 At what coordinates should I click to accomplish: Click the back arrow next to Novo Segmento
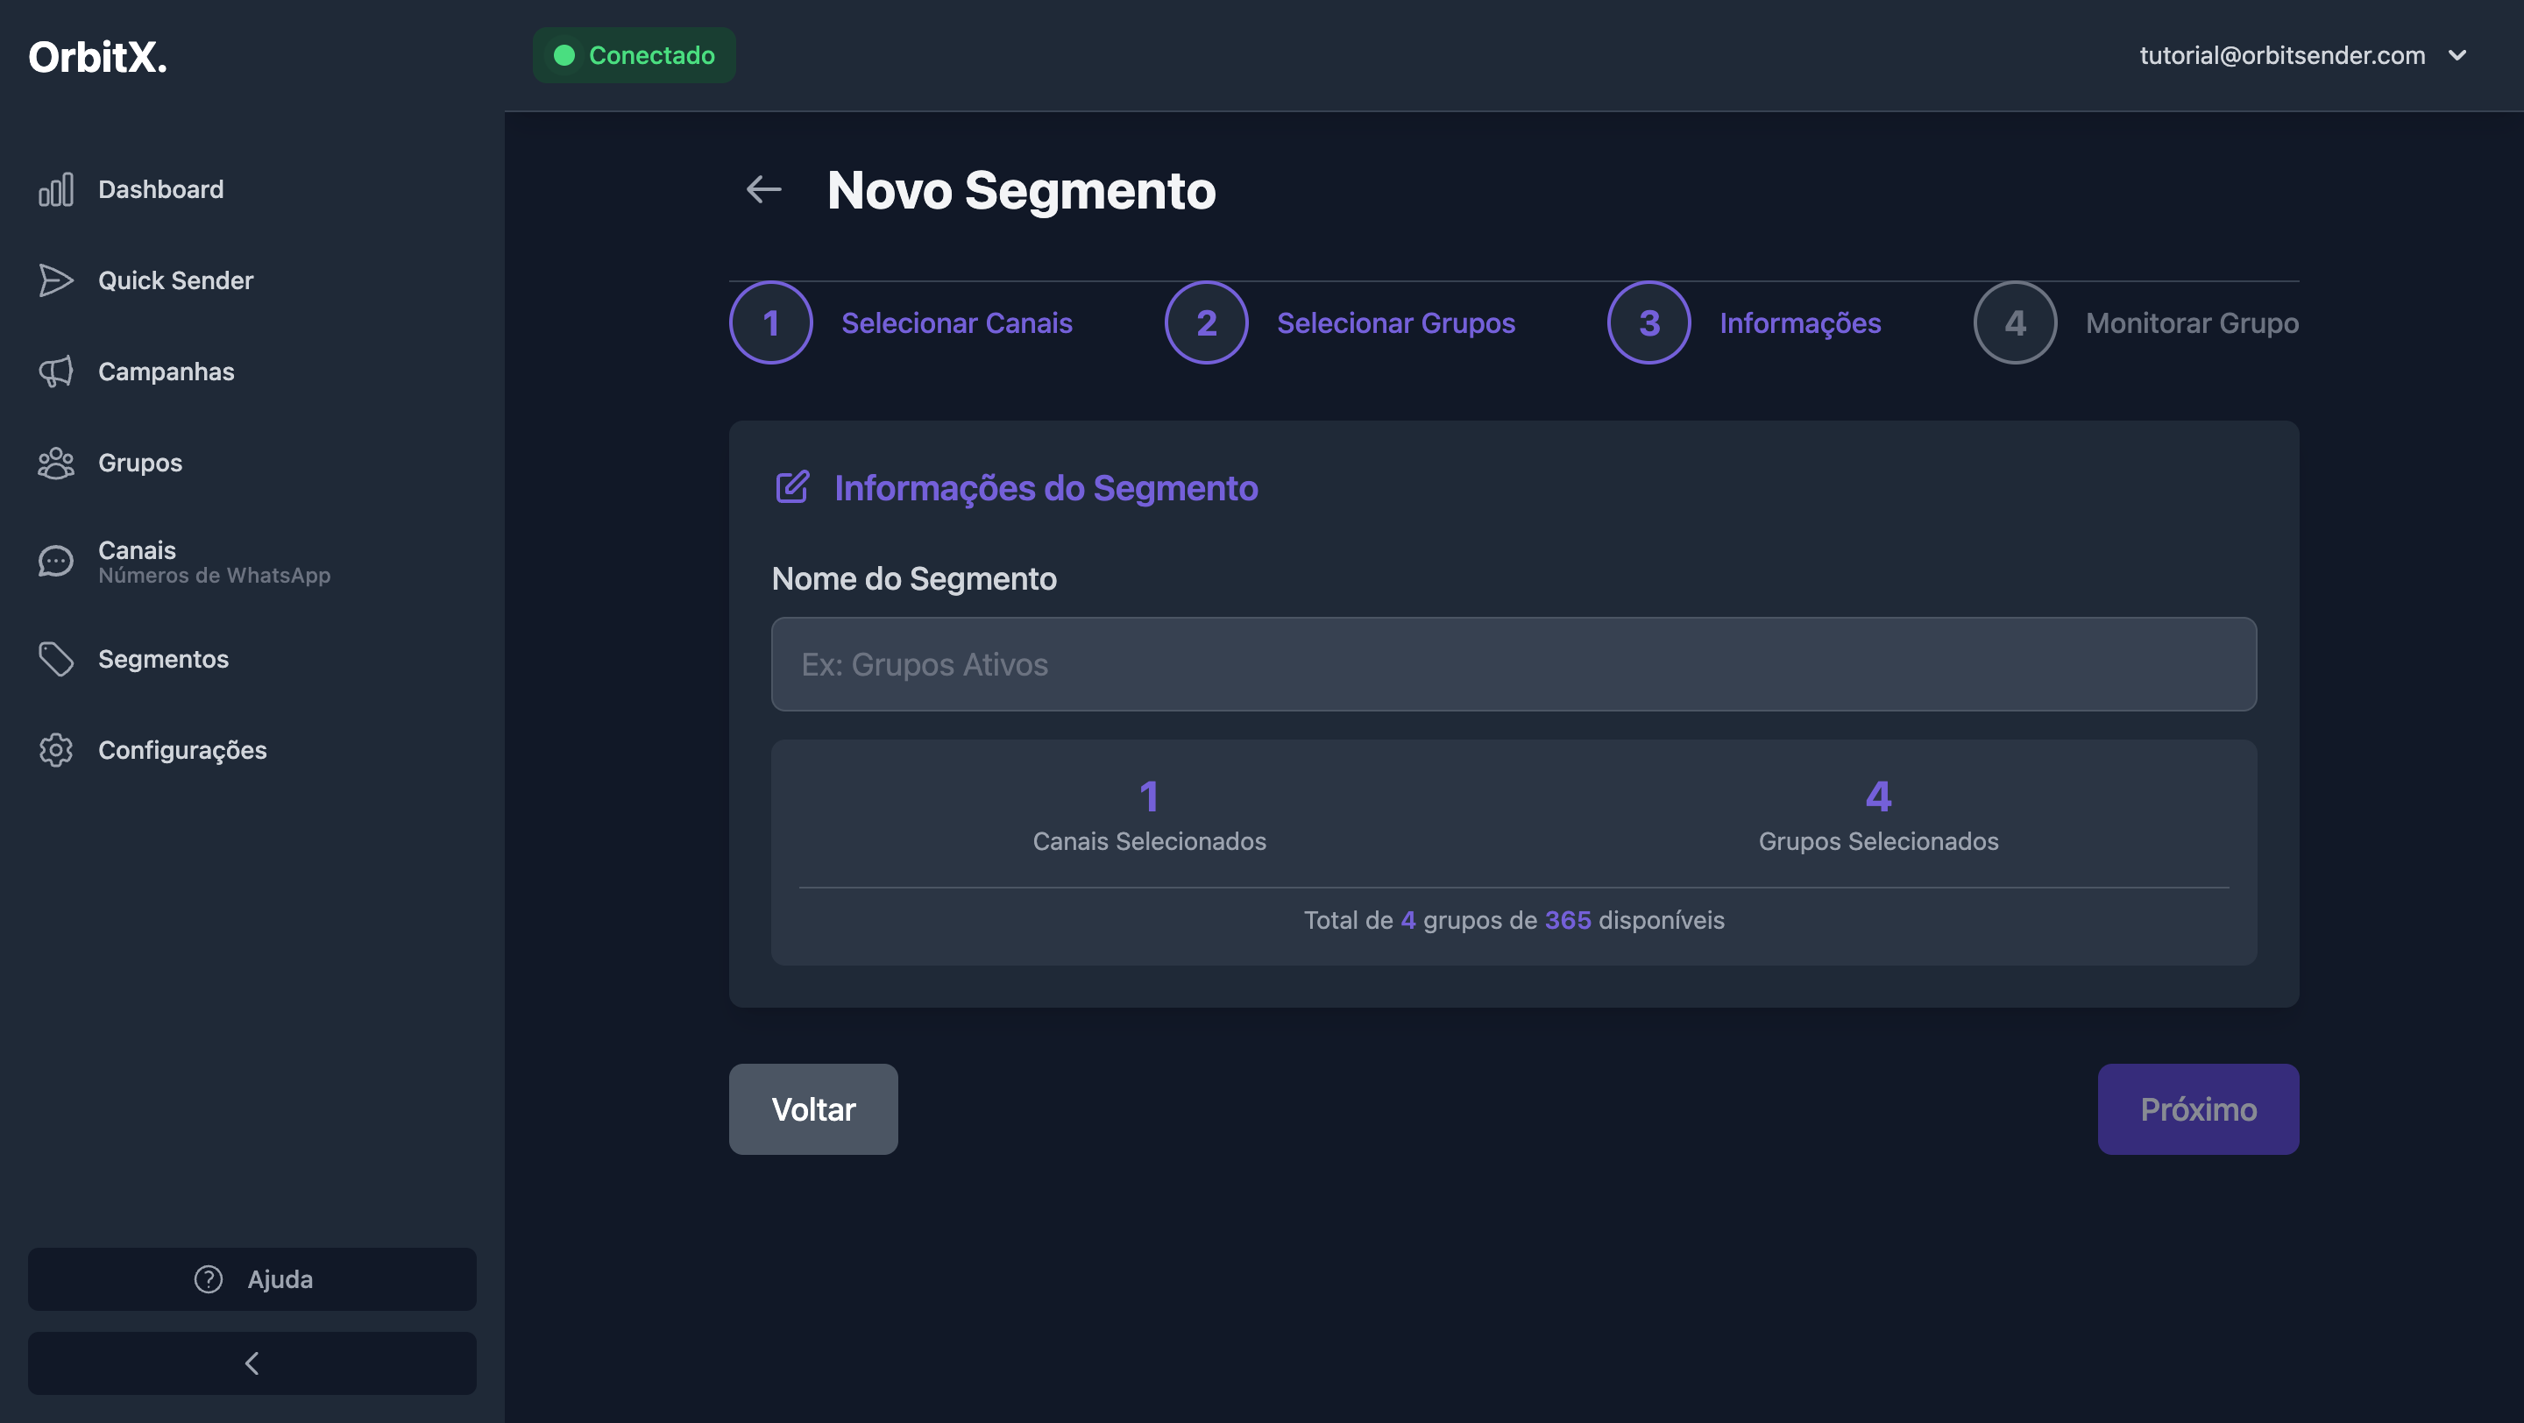click(x=763, y=189)
